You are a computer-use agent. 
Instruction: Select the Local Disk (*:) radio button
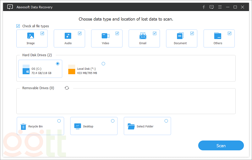(x=103, y=63)
